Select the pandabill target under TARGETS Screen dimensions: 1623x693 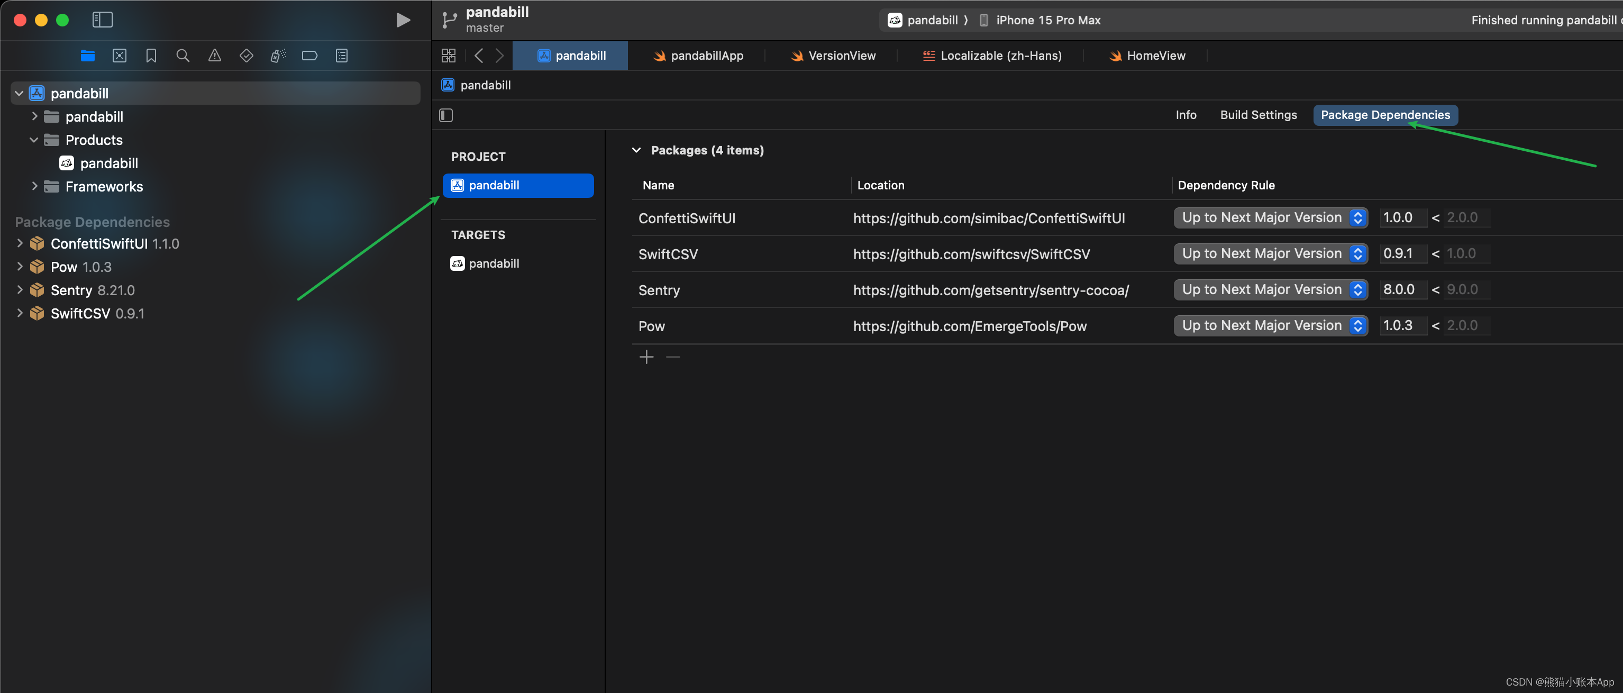click(x=494, y=263)
